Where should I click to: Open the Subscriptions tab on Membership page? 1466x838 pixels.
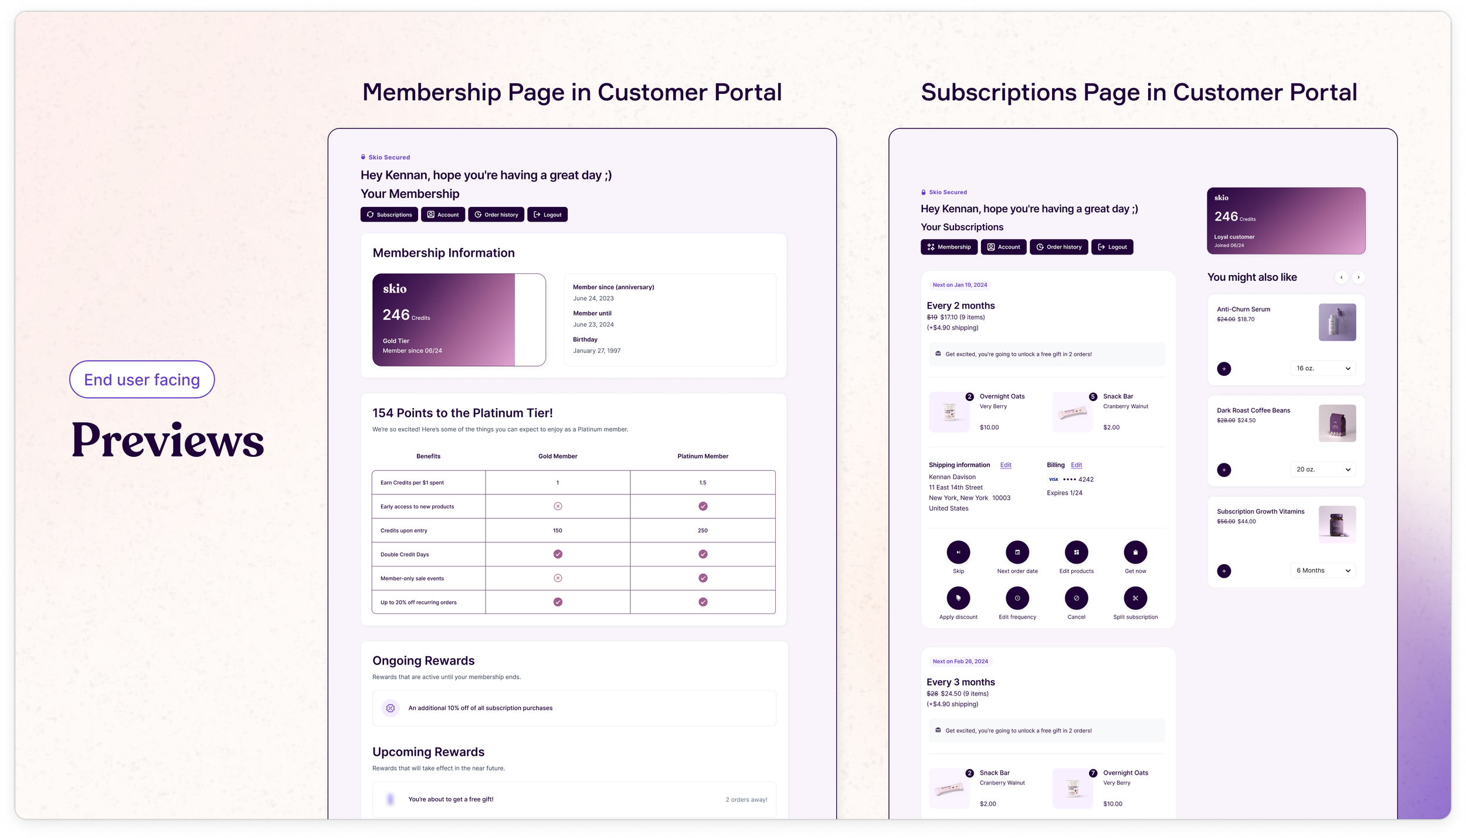click(x=389, y=215)
